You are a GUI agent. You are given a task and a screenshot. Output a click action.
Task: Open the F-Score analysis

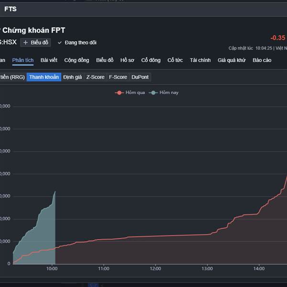[x=118, y=77]
